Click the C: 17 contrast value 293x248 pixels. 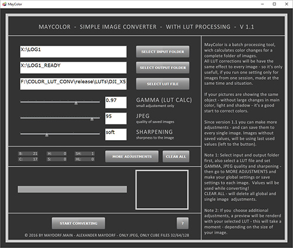coord(28,159)
